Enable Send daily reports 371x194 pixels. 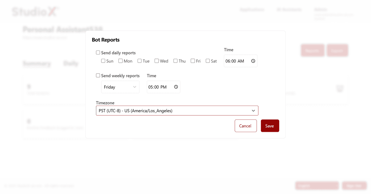(x=98, y=52)
